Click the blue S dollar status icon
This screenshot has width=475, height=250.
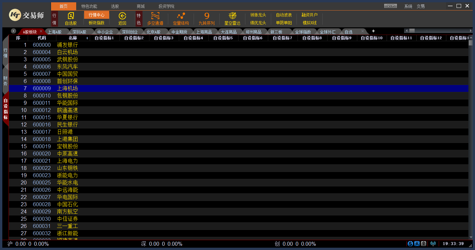click(410, 244)
